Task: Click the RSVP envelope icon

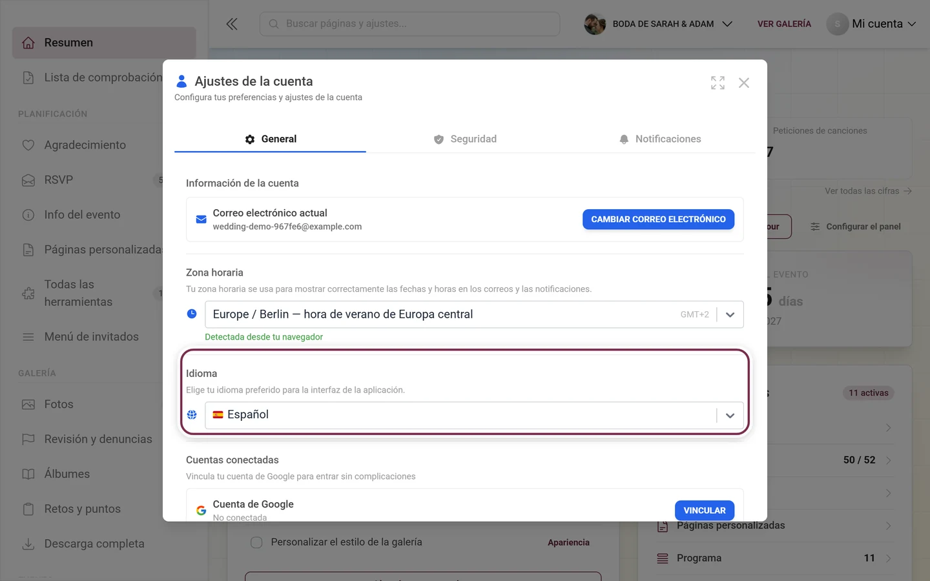Action: click(28, 180)
